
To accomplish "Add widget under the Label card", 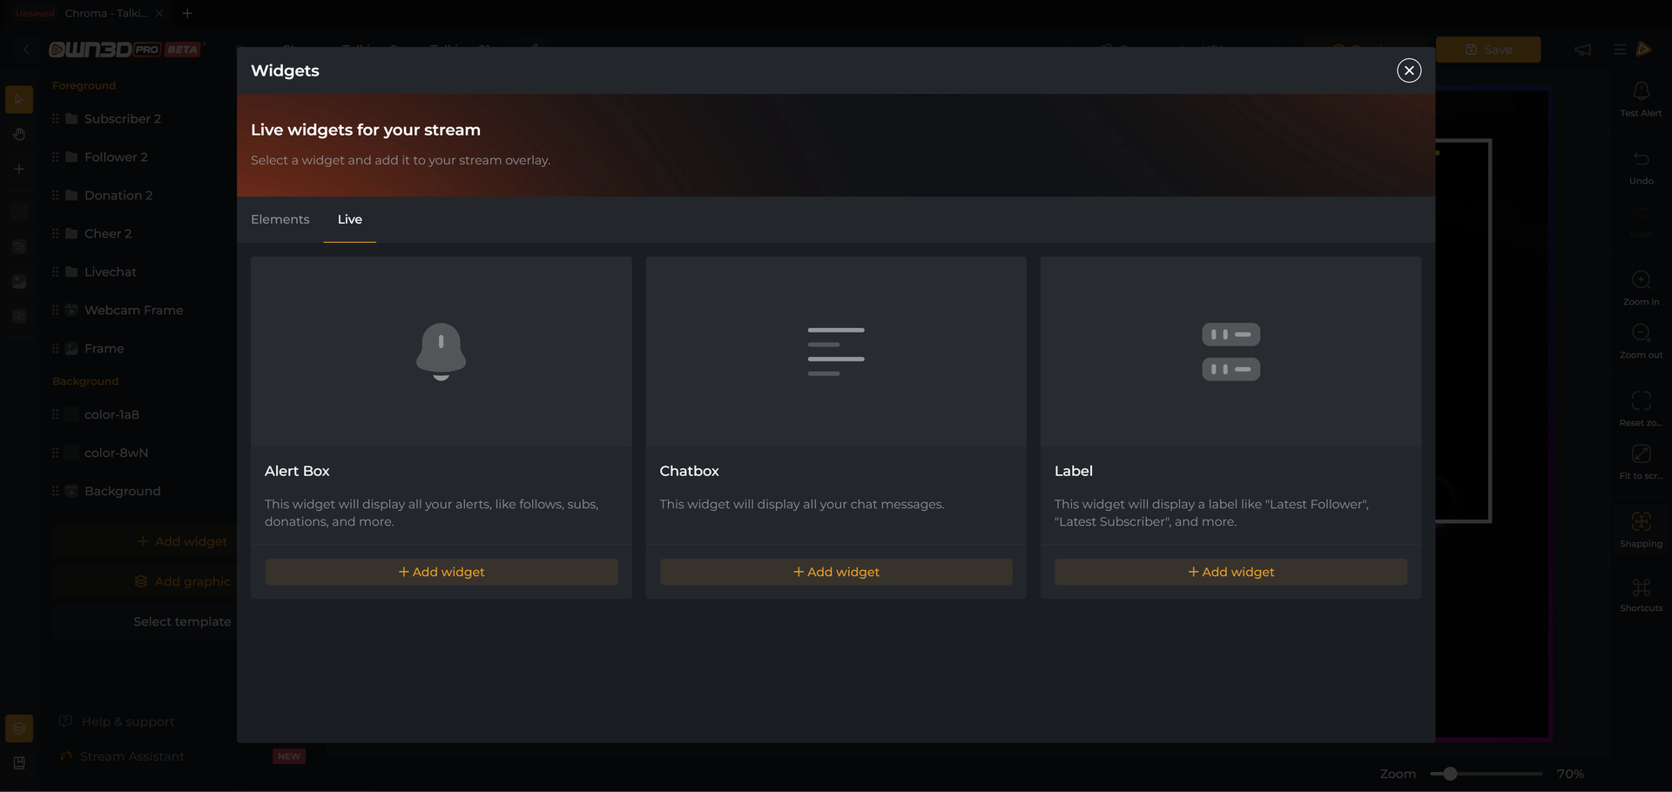I will pos(1230,572).
